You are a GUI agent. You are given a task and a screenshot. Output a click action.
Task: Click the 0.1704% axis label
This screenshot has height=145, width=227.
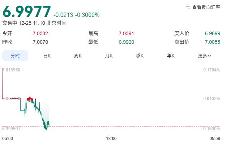coord(211,70)
